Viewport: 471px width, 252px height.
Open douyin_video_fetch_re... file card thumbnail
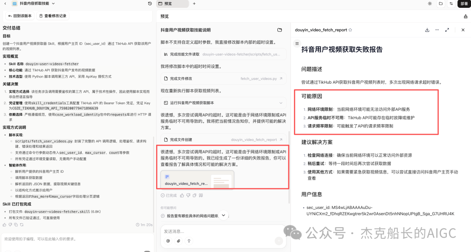[197, 180]
